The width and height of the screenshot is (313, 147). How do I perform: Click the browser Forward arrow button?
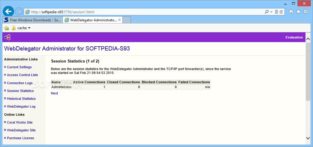click(x=19, y=12)
